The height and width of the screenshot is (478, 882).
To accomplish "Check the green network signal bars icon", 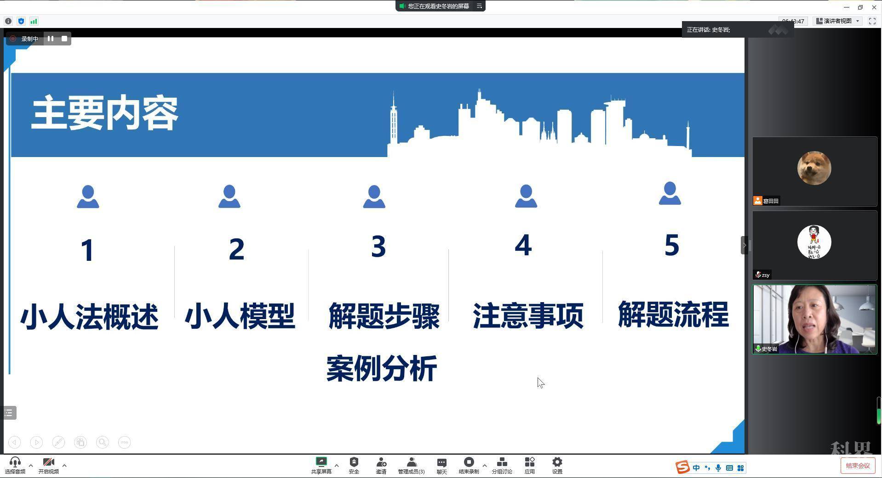I will click(34, 21).
